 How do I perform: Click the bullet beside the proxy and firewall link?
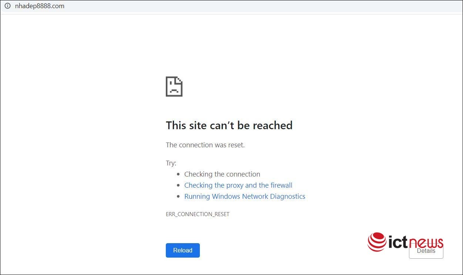click(178, 185)
